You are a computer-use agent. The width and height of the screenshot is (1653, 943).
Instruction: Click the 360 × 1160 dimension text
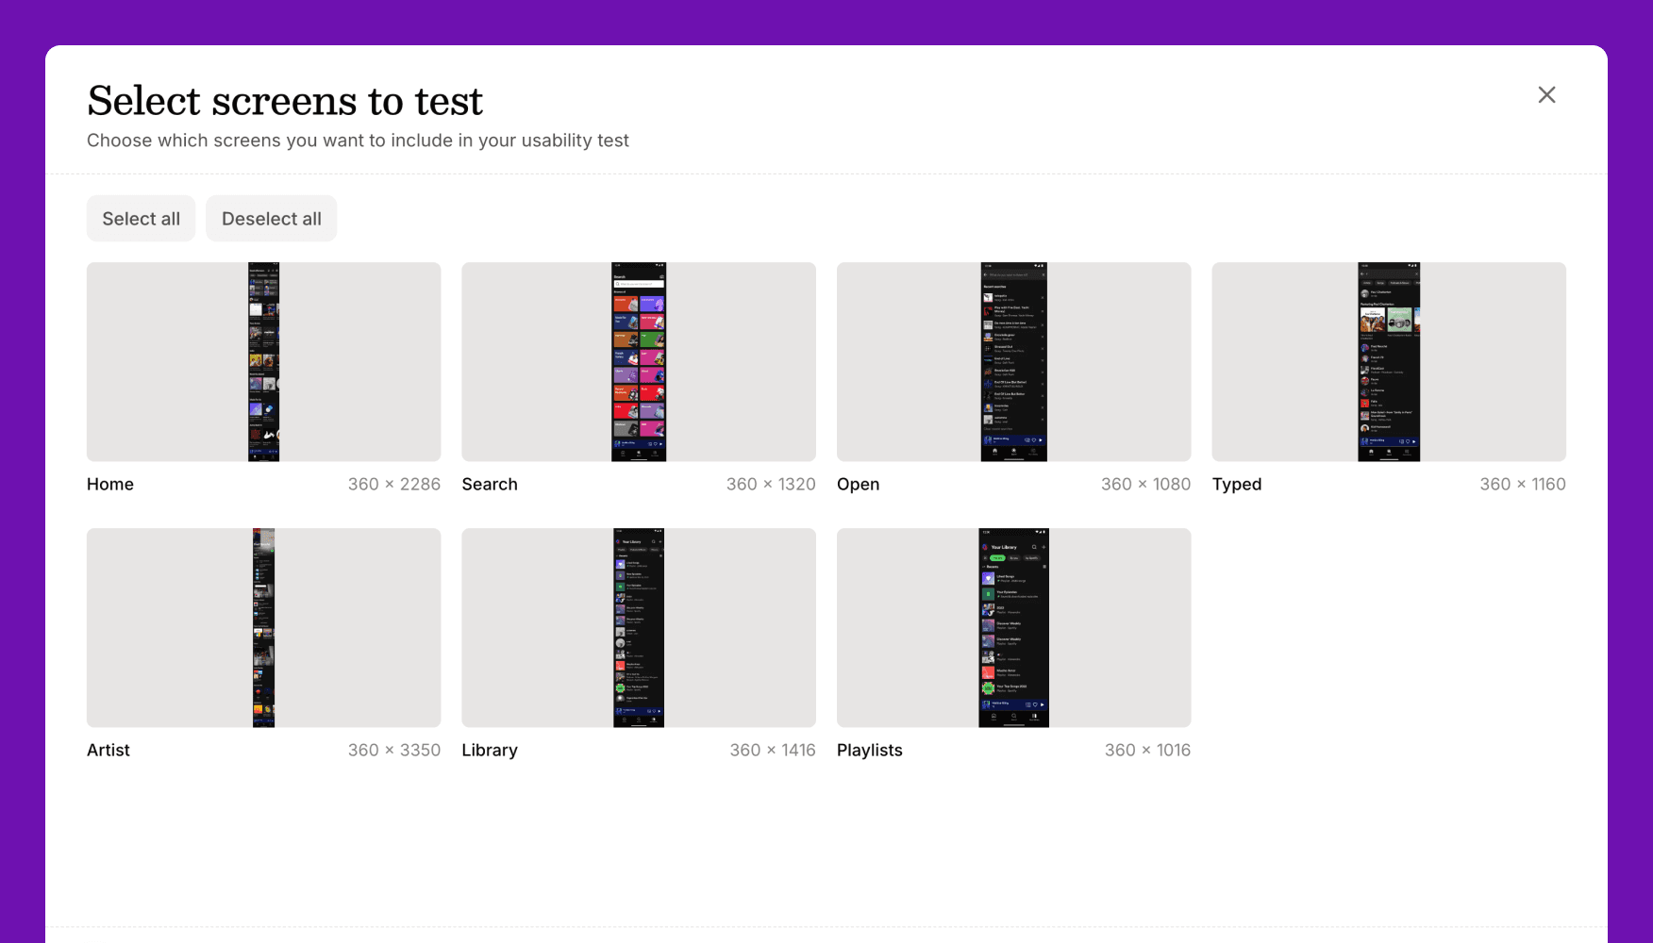[x=1523, y=484]
